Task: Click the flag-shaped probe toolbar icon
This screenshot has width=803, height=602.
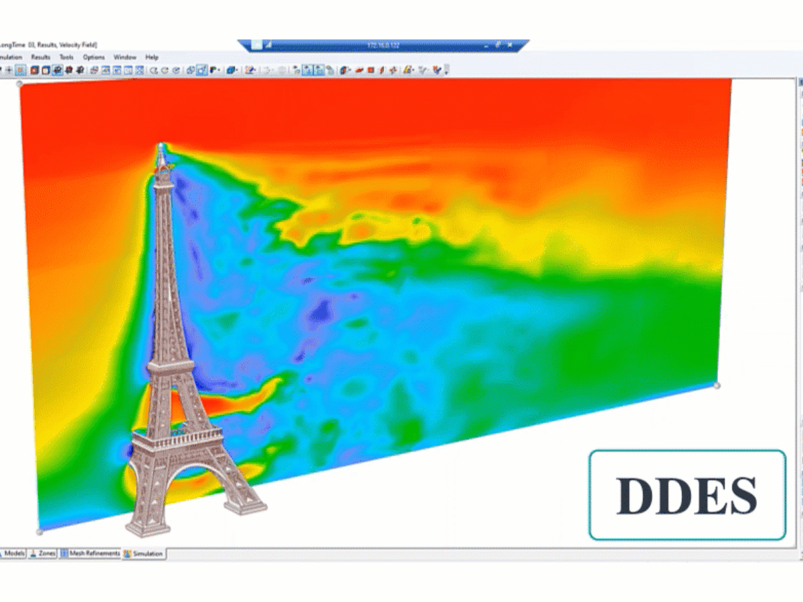Action: click(213, 68)
